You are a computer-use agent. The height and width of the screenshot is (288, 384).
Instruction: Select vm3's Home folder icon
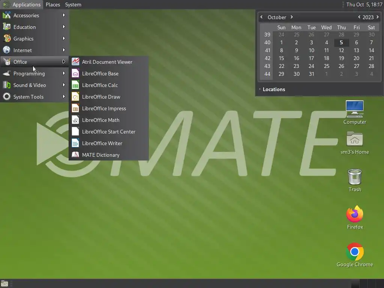pos(355,139)
